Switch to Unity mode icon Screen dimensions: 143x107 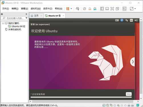pos(117,9)
